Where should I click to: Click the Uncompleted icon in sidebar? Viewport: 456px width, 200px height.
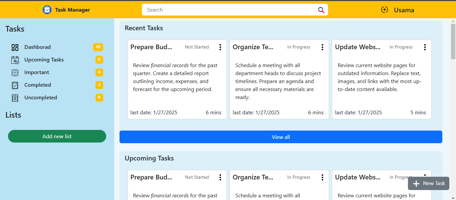click(x=15, y=98)
